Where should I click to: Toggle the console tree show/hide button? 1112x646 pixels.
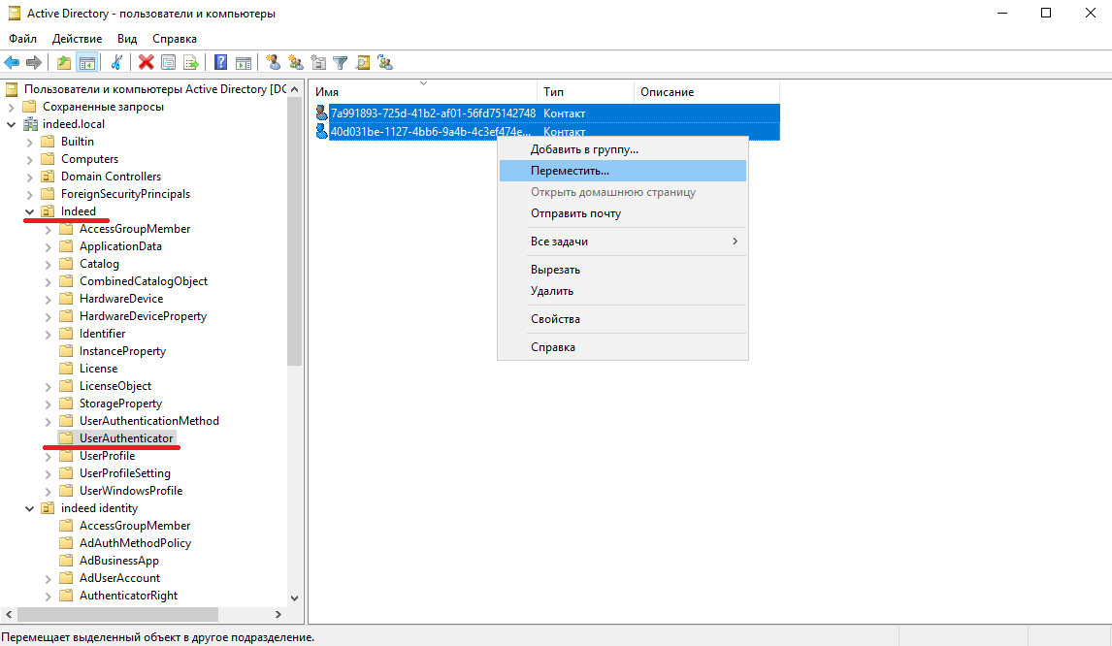[87, 63]
